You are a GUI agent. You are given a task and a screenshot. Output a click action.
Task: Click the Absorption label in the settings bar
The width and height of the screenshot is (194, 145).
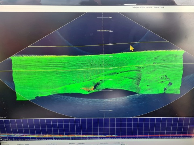click(81, 143)
